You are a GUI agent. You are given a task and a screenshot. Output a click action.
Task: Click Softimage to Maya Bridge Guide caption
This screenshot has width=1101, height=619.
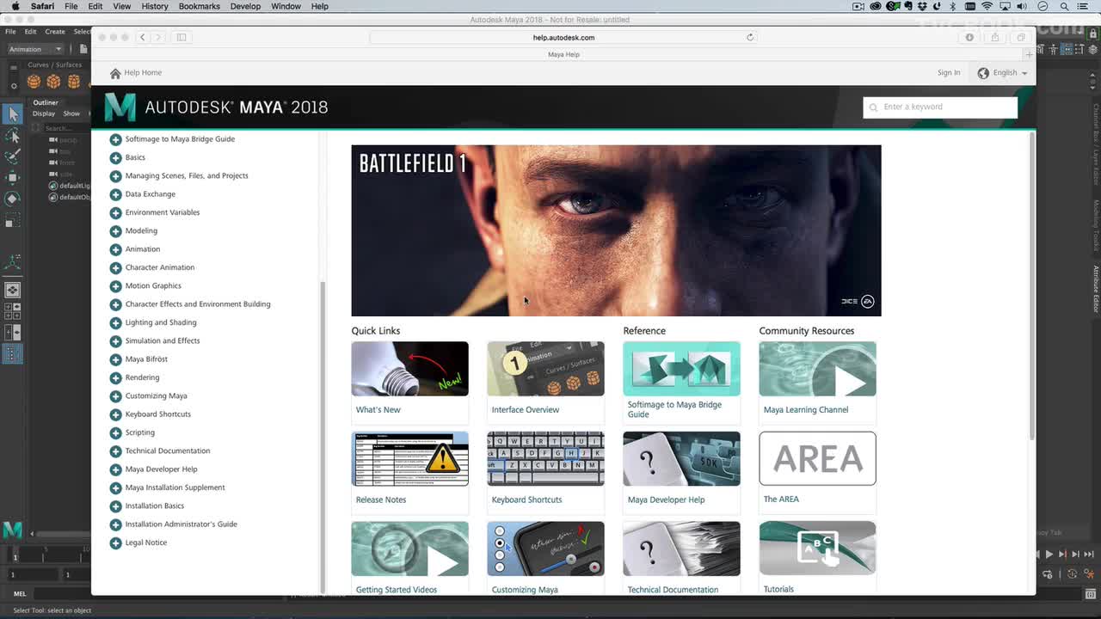[674, 409]
